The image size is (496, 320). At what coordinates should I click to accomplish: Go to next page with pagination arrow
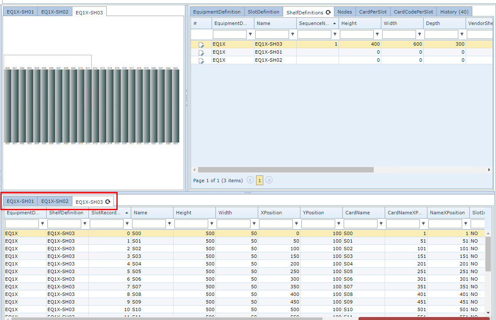[x=269, y=180]
